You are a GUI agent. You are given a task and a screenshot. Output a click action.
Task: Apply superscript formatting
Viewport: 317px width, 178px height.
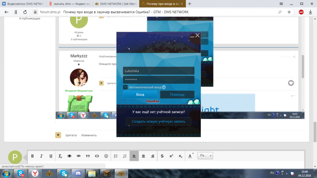click(171, 156)
